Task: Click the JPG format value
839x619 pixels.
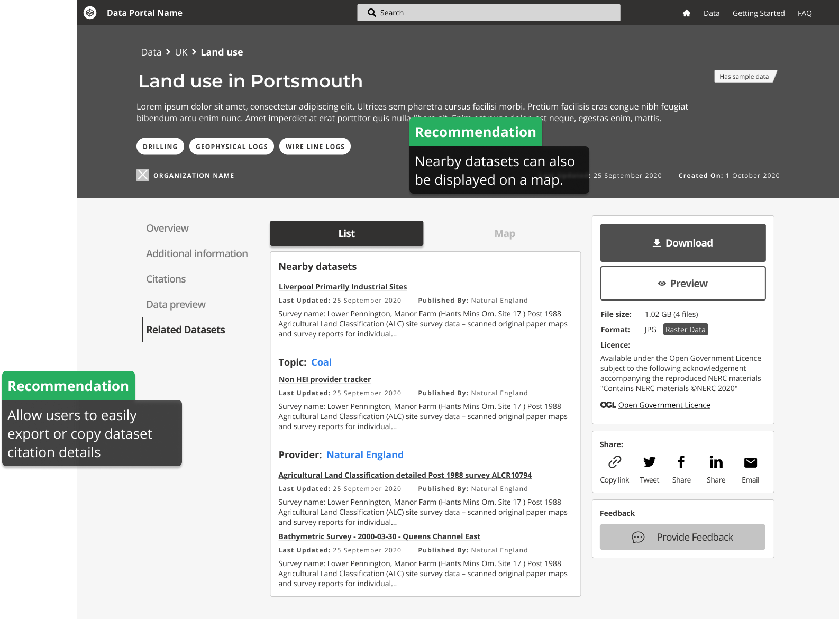Action: 651,330
